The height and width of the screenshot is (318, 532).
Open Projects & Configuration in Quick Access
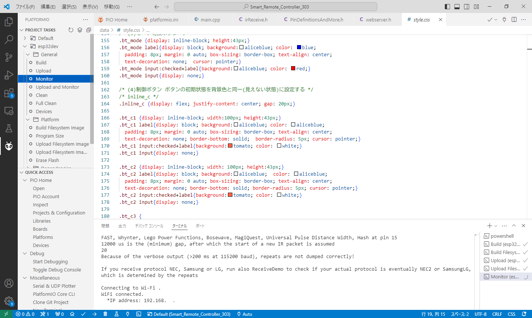point(59,213)
